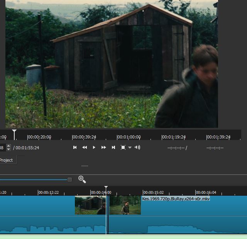247x239 pixels.
Task: Skip to the end of the clip
Action: 113,147
